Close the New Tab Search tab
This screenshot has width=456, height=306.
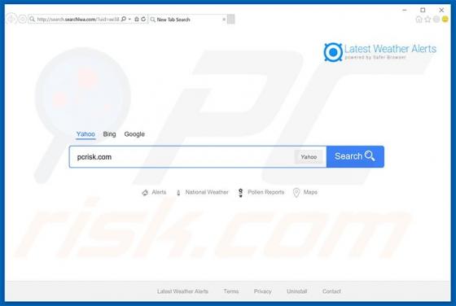[224, 20]
